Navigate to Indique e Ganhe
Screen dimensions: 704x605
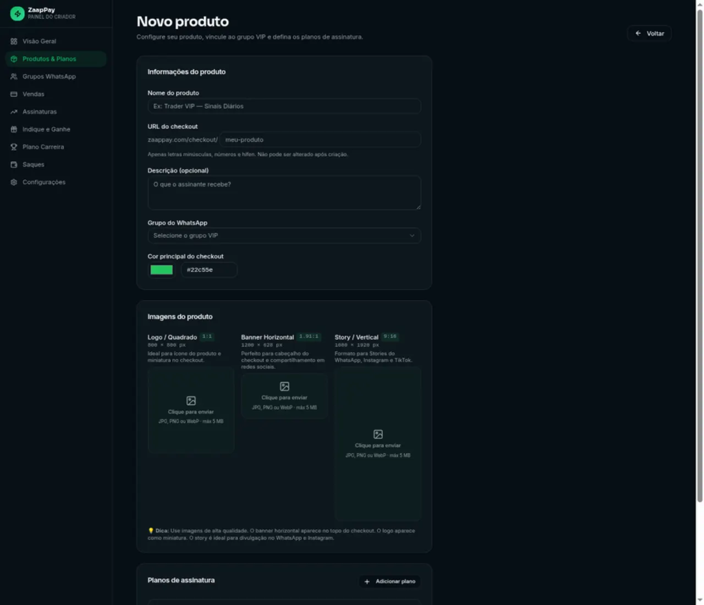[x=56, y=129]
